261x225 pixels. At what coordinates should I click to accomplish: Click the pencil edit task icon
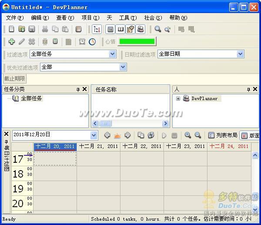(22, 41)
